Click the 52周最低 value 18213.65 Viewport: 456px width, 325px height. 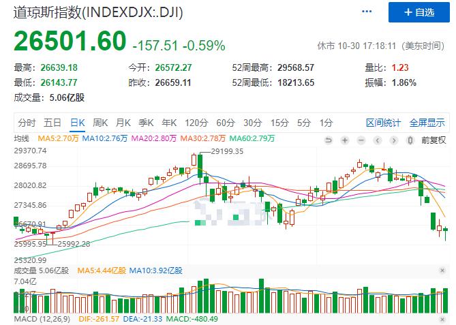tap(296, 82)
